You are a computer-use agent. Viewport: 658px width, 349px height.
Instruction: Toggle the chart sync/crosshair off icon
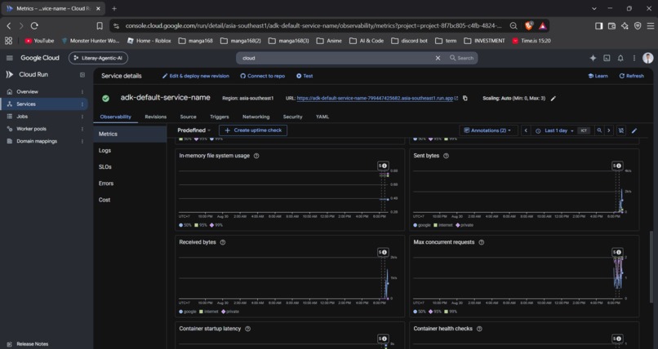pos(621,130)
